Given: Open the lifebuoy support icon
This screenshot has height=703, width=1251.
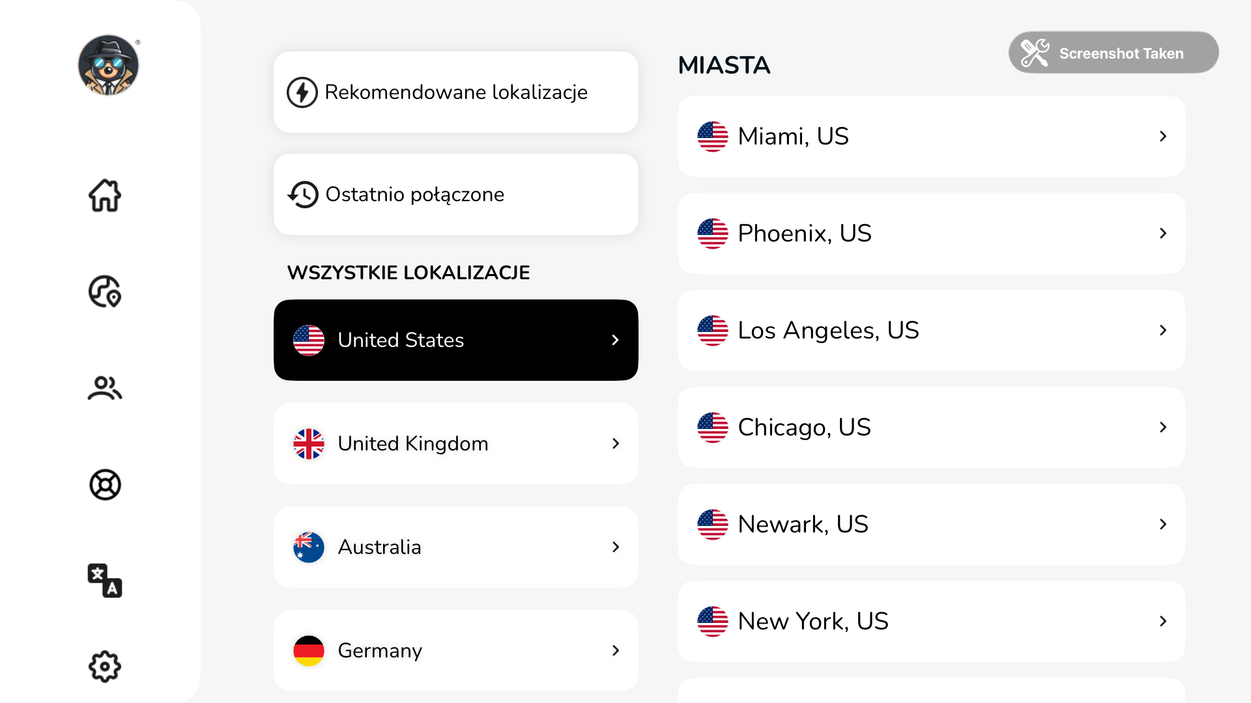Looking at the screenshot, I should 105,485.
